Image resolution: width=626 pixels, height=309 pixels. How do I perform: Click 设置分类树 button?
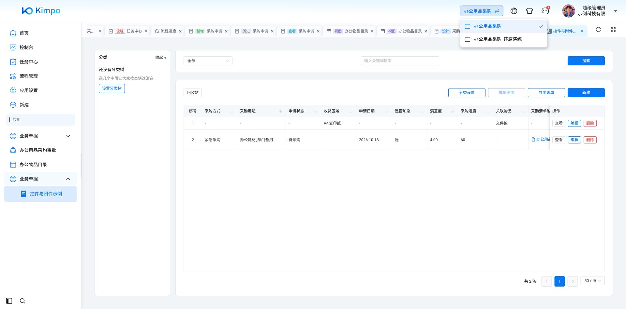(112, 88)
